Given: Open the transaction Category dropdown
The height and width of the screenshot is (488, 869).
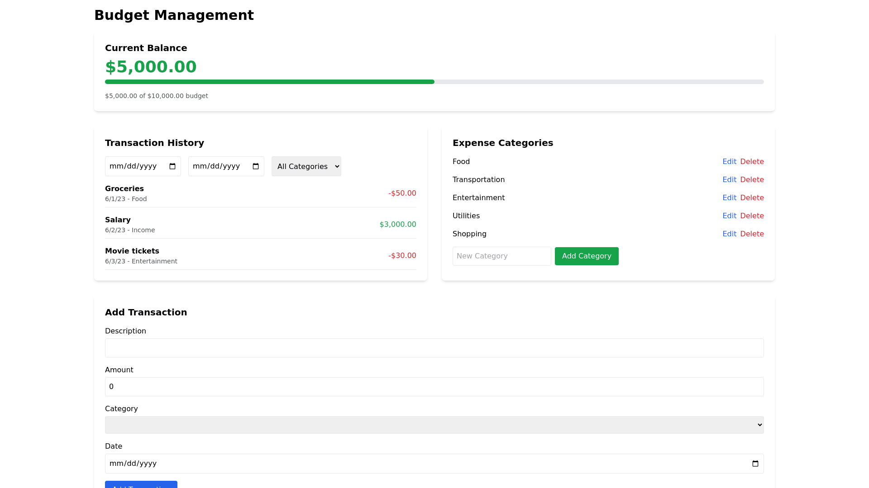Looking at the screenshot, I should (434, 425).
